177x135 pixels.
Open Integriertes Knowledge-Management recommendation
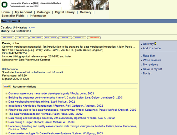56,106
